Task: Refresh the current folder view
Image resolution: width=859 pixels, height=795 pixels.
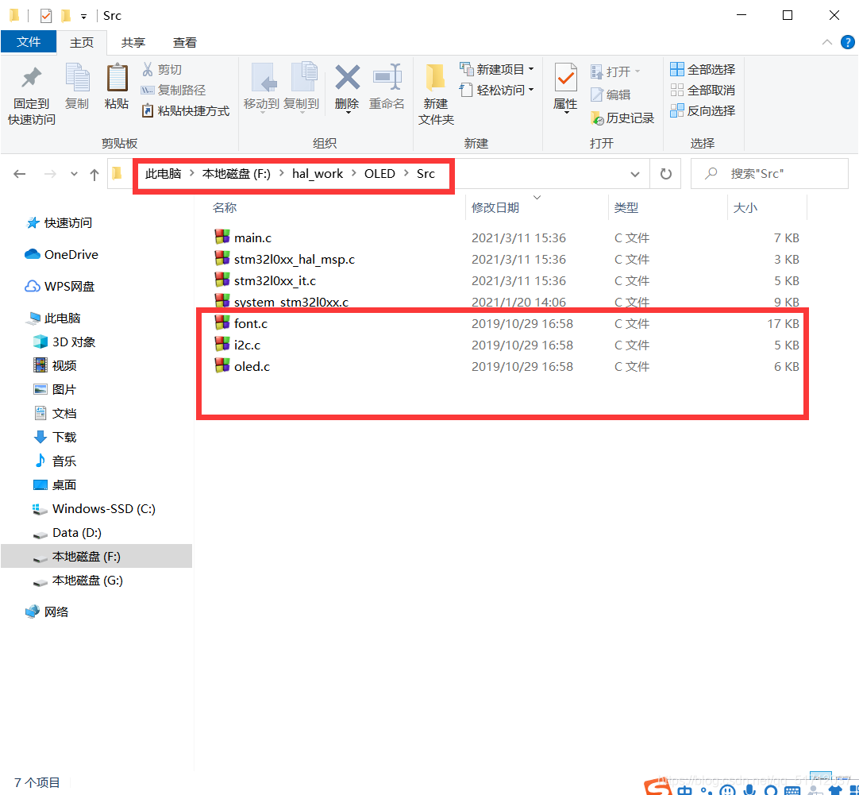Action: click(x=665, y=174)
